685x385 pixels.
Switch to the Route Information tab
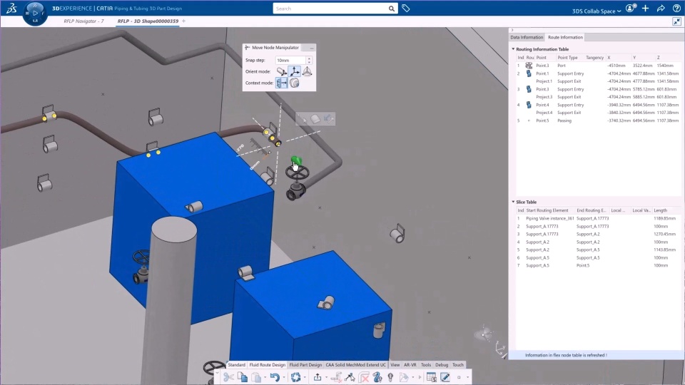pyautogui.click(x=565, y=38)
